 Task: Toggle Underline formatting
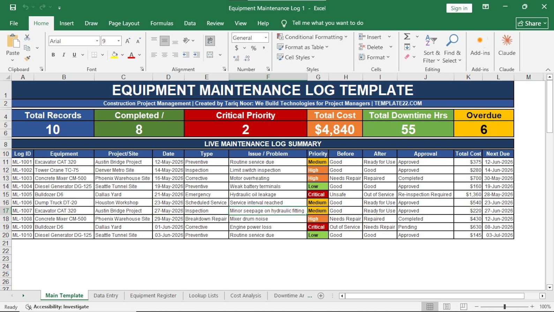click(x=74, y=55)
